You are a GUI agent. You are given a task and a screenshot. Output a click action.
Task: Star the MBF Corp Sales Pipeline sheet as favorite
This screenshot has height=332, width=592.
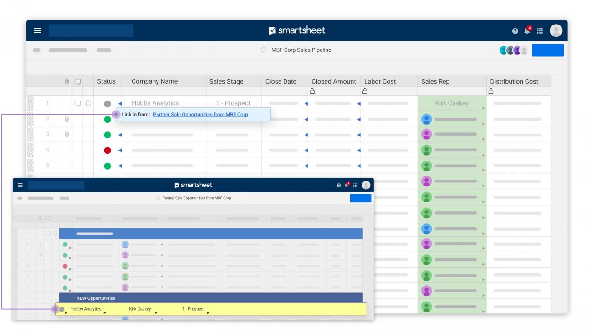[264, 50]
